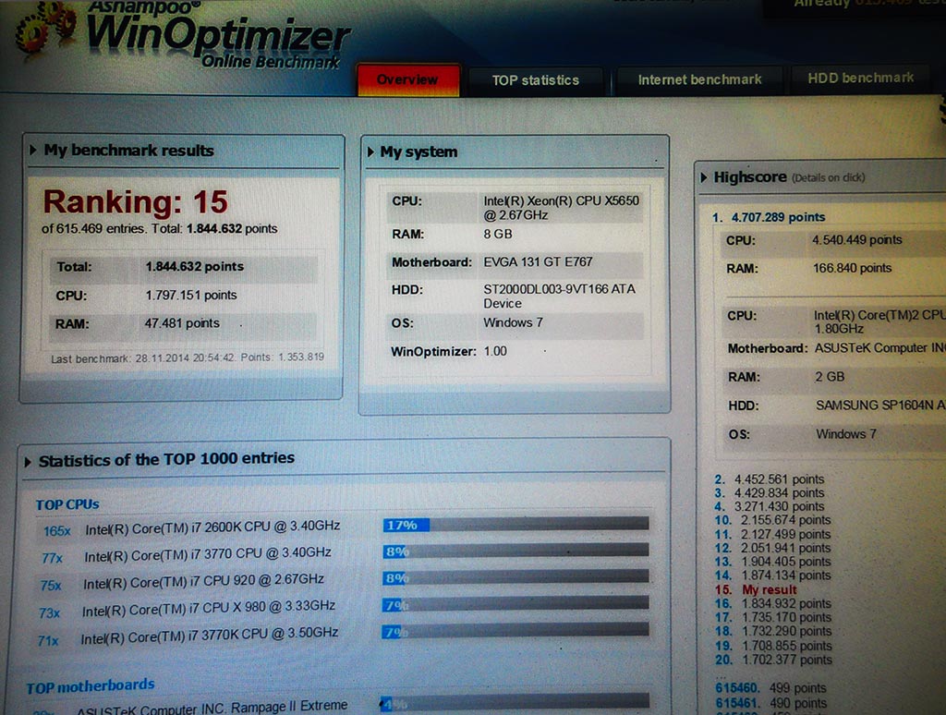Screen dimensions: 946x715
Task: Click the 77x Intel Core i7 3770 row
Action: 187,554
